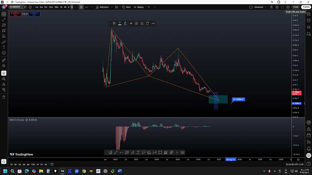Switch the date range to 1Y

pyautogui.click(x=37, y=164)
